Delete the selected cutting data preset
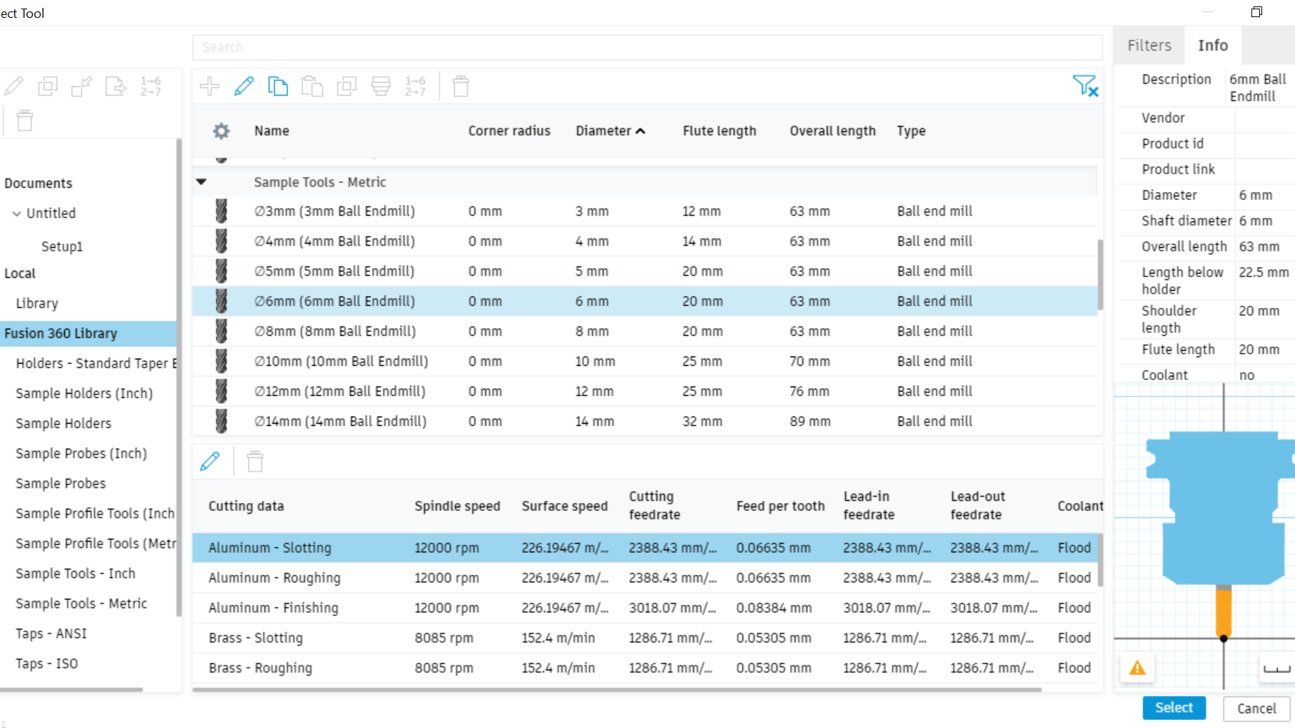The height and width of the screenshot is (728, 1295). (254, 461)
